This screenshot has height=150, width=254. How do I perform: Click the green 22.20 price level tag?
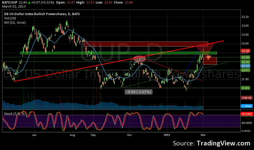click(245, 62)
